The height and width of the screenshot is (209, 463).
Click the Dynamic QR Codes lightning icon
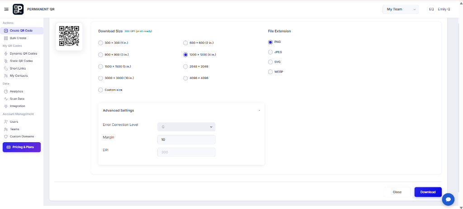click(6, 54)
